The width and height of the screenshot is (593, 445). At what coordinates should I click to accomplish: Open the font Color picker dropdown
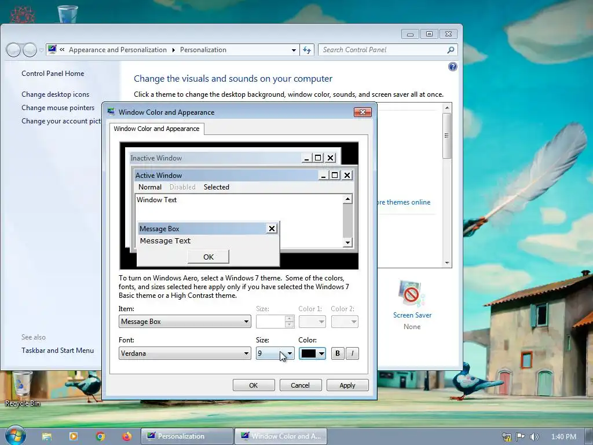[x=312, y=353]
